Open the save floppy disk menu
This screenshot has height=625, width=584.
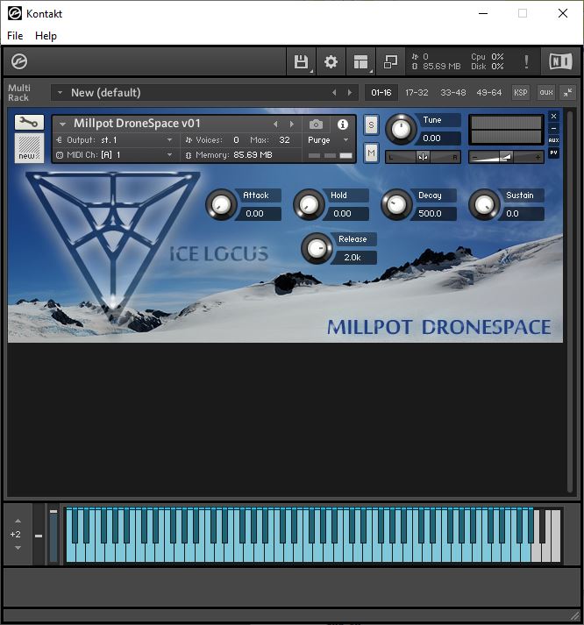click(x=302, y=61)
